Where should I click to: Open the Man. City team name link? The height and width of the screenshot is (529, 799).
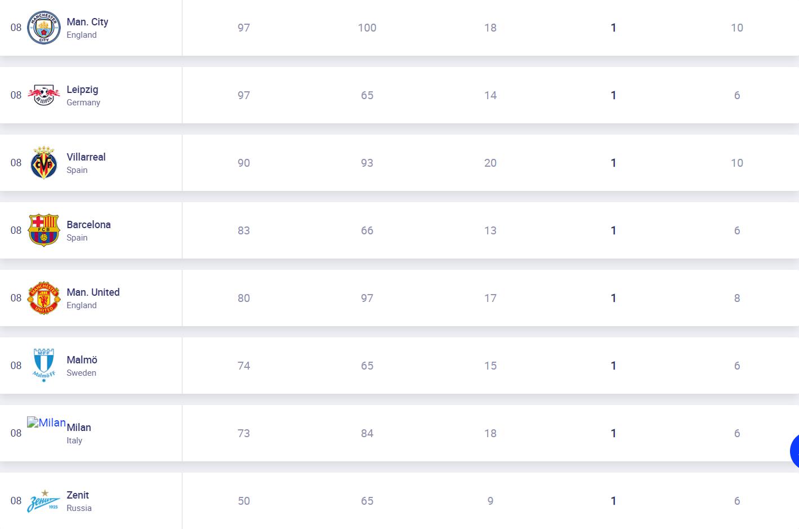click(x=87, y=22)
